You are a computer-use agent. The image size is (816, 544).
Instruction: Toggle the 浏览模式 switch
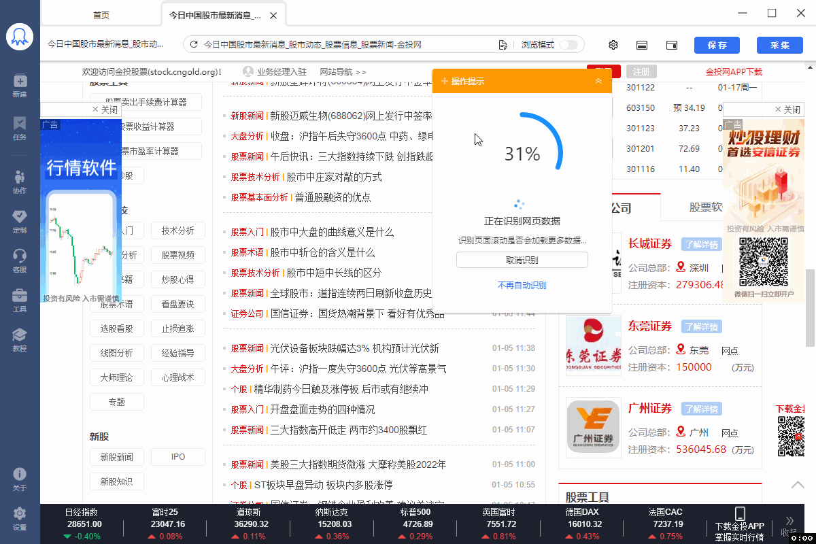568,45
